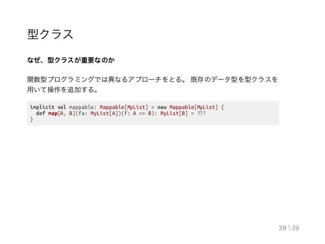Click the 'implicit' keyword in the code
Image resolution: width=325 pixels, height=244 pixels.
click(x=42, y=107)
